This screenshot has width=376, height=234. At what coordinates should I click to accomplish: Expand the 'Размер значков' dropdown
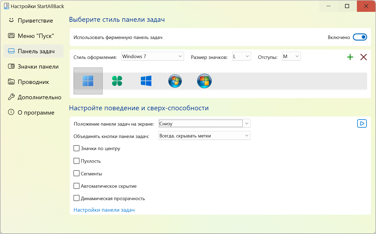click(x=241, y=56)
